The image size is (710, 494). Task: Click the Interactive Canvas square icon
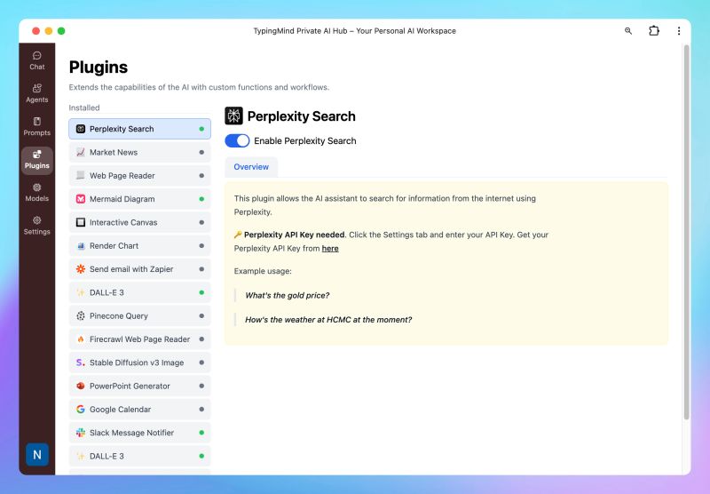coord(81,222)
